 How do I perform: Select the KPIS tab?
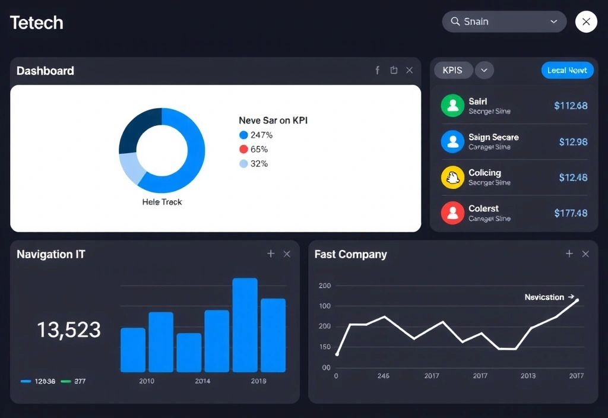click(453, 71)
